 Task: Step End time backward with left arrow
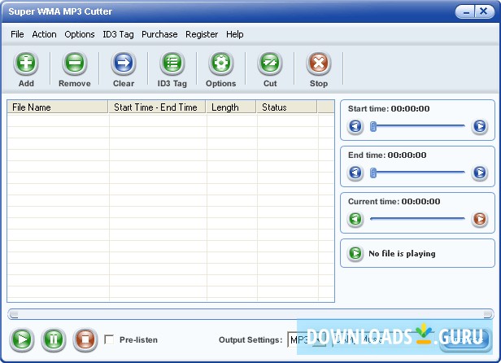(355, 173)
